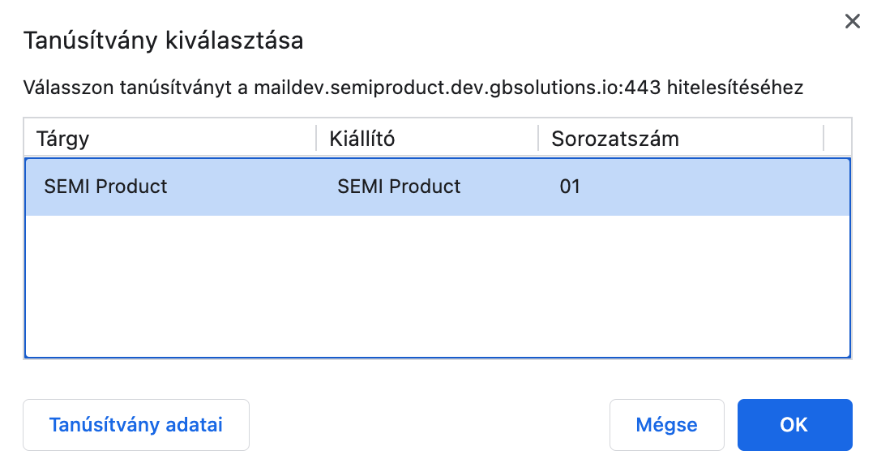The image size is (877, 472).
Task: Click the divider between Tárgy and Kiállító columns
Action: pyautogui.click(x=316, y=138)
